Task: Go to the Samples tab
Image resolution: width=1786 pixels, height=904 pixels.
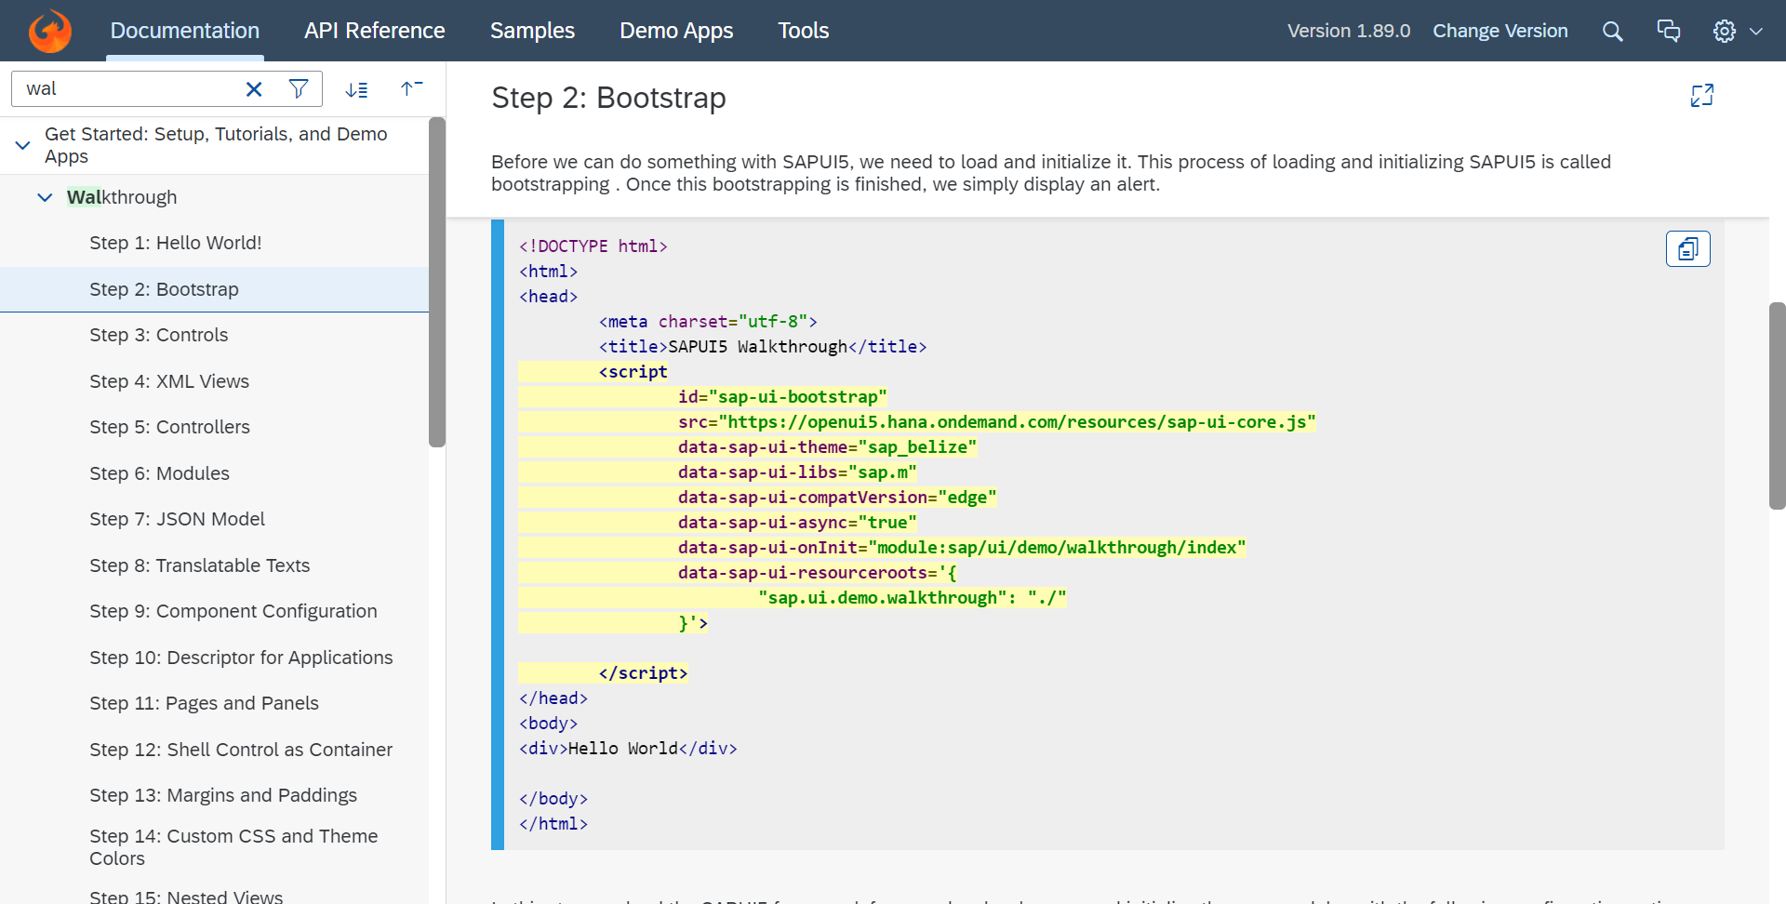Action: pos(532,31)
